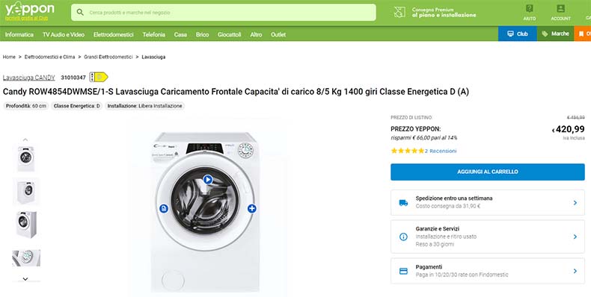Click the search magnifier icon
591x297 pixels.
(x=80, y=13)
